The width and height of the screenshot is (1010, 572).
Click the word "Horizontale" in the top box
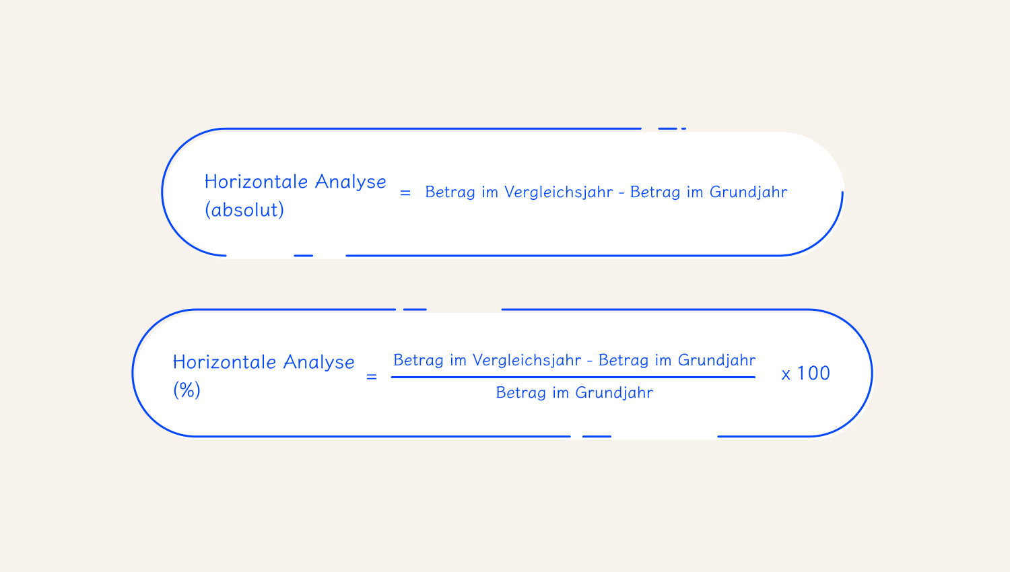click(x=257, y=182)
